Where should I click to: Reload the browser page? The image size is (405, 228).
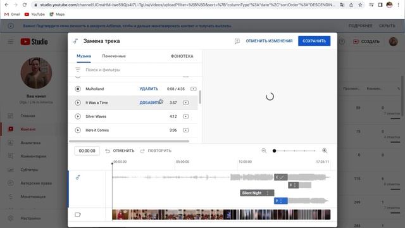click(25, 5)
